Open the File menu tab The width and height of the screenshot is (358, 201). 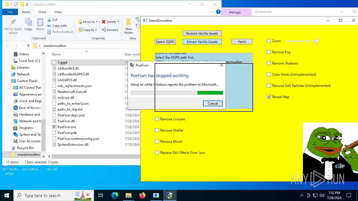coord(10,12)
